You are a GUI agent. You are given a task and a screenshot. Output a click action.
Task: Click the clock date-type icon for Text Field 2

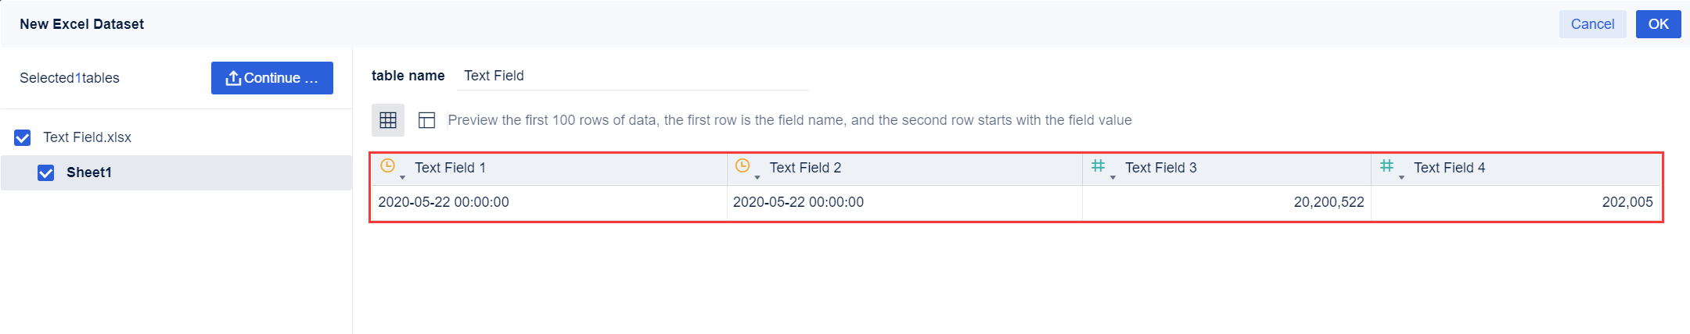[743, 165]
